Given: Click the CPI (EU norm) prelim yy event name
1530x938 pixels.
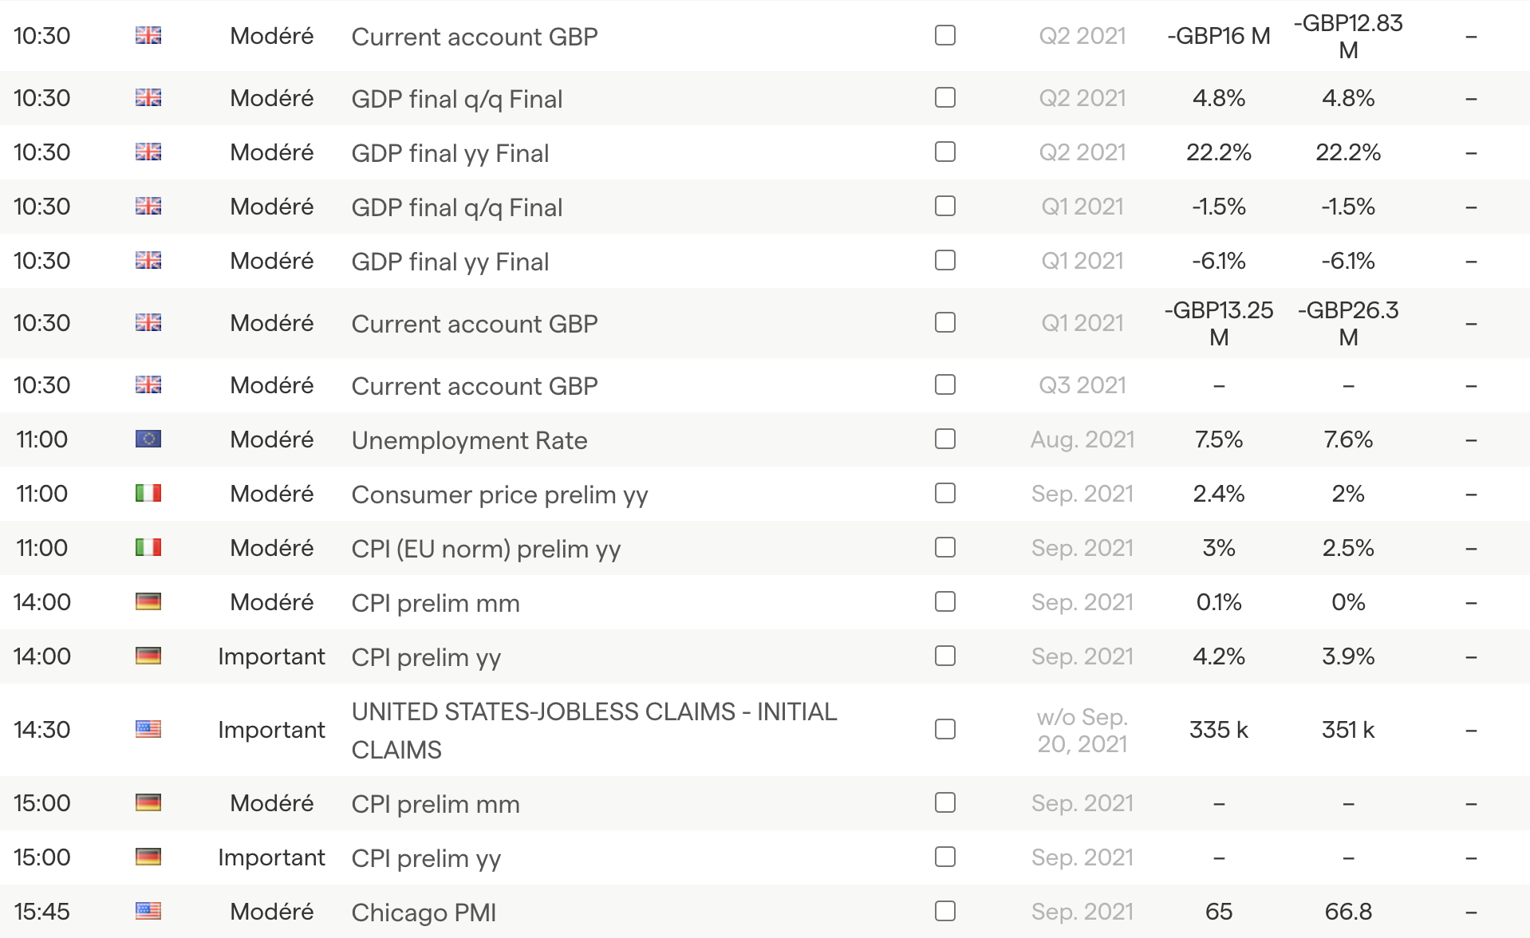Looking at the screenshot, I should [x=486, y=549].
